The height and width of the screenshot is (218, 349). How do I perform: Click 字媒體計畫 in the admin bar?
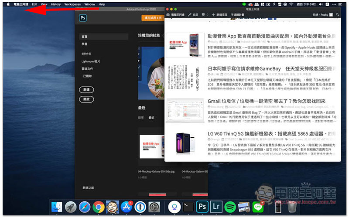pos(237,15)
